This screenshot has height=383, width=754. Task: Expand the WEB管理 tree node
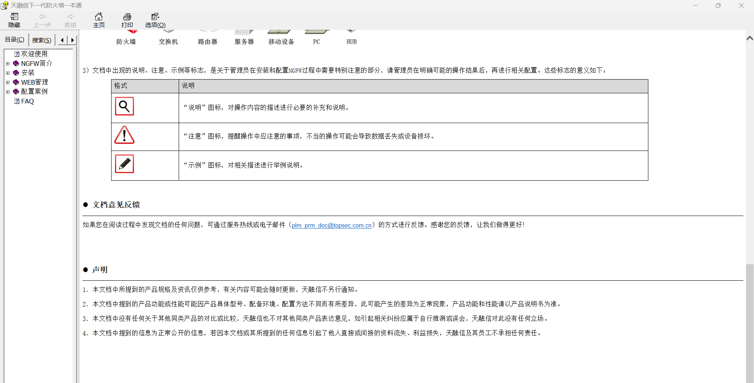tap(8, 82)
